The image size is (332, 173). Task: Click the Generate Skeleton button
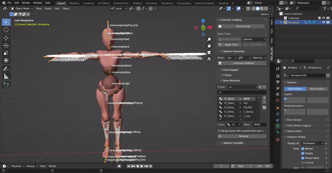pos(242,63)
